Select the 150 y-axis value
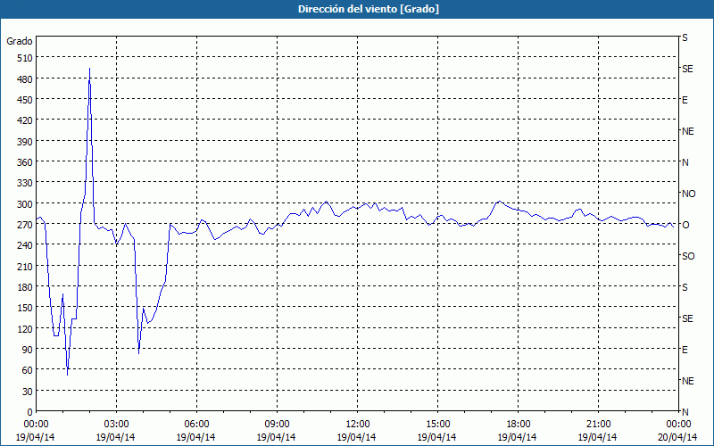This screenshot has width=714, height=446. pos(25,308)
